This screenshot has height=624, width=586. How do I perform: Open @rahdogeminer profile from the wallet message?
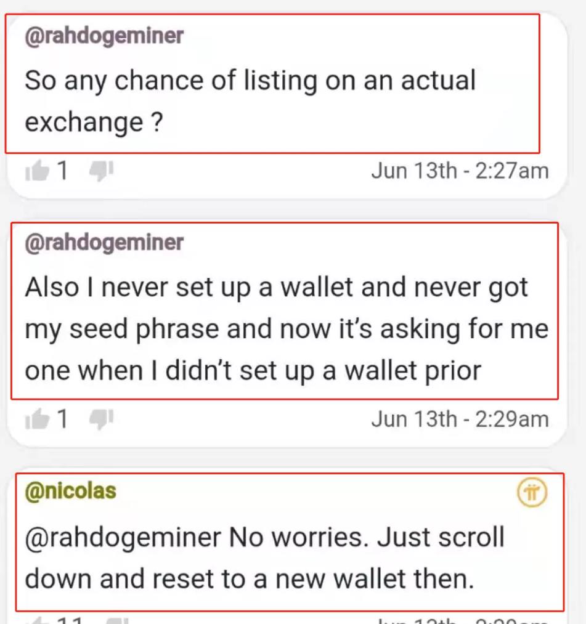[104, 243]
